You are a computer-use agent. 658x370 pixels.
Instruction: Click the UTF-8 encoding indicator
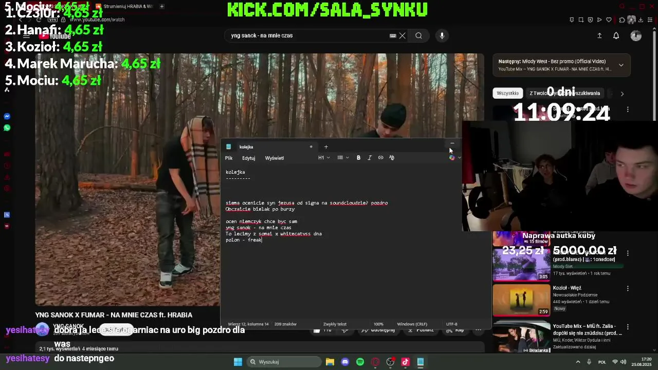tap(451, 324)
